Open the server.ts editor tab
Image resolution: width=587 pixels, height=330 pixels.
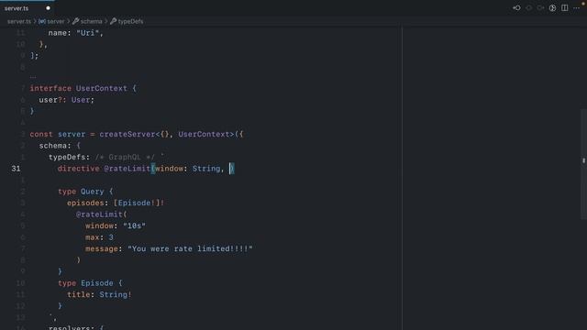[17, 8]
